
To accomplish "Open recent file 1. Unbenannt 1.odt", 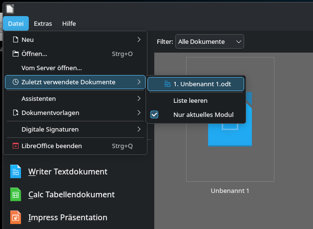I will click(196, 84).
